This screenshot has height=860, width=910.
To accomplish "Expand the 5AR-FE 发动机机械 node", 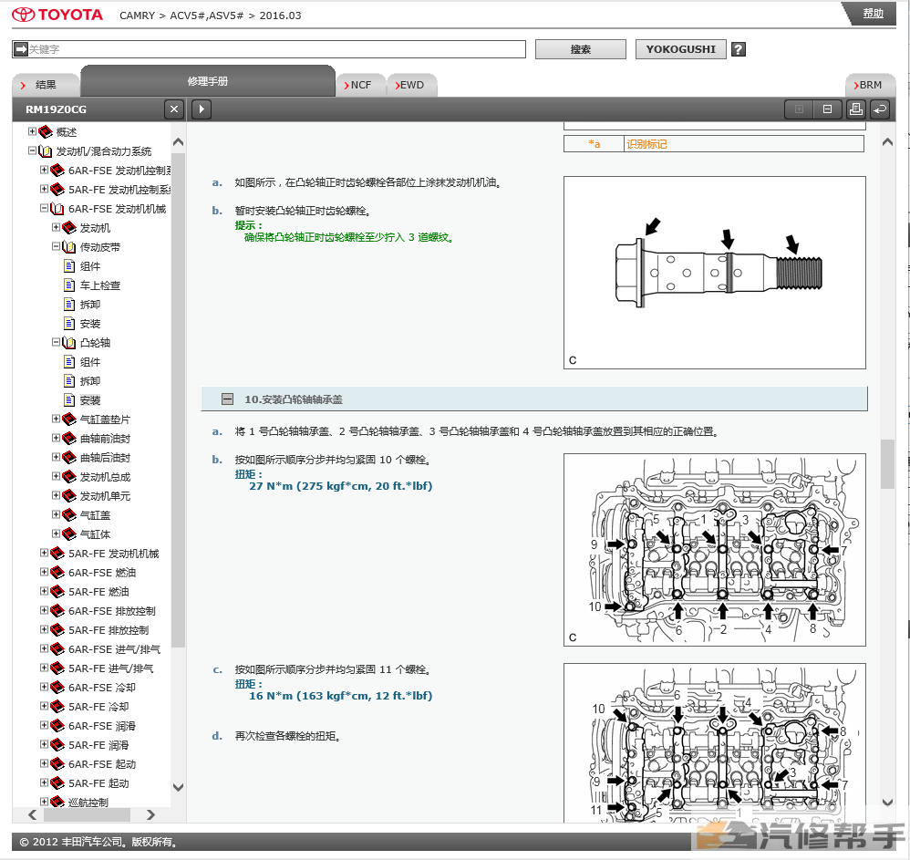I will (44, 553).
